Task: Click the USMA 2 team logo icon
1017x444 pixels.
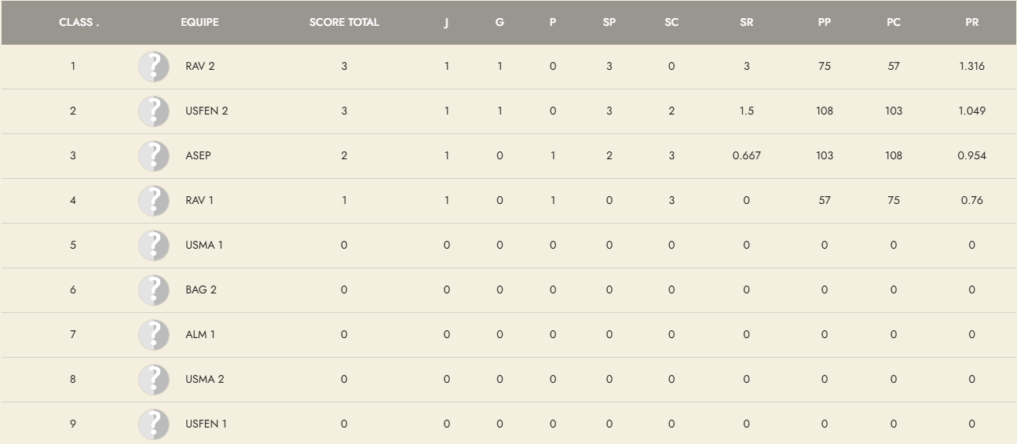Action: click(154, 380)
